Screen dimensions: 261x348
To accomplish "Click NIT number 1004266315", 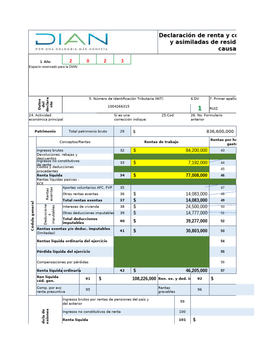I will click(119, 106).
